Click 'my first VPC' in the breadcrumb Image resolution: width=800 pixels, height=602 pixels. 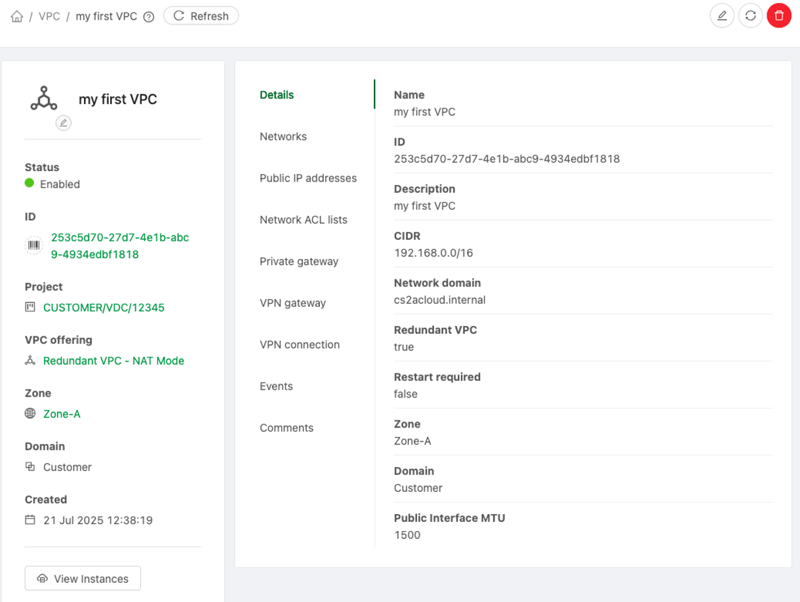106,16
